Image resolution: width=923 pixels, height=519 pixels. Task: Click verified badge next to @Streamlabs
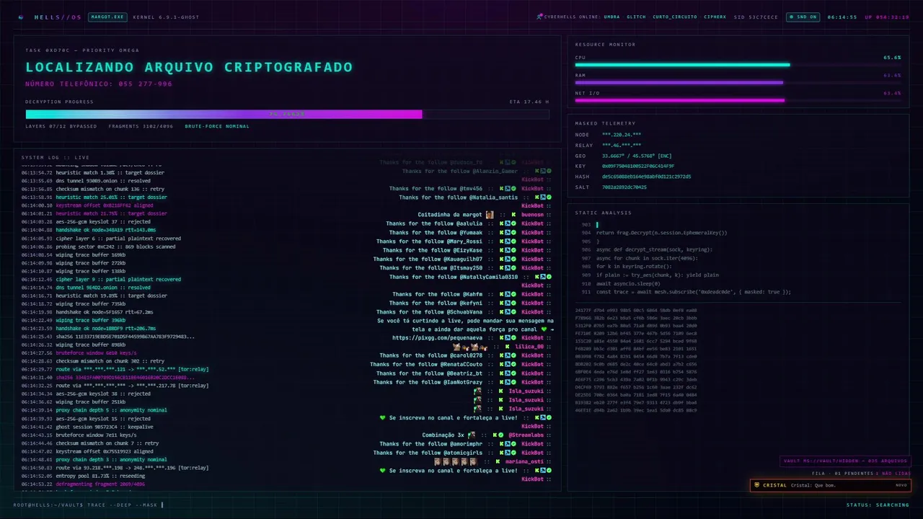502,435
